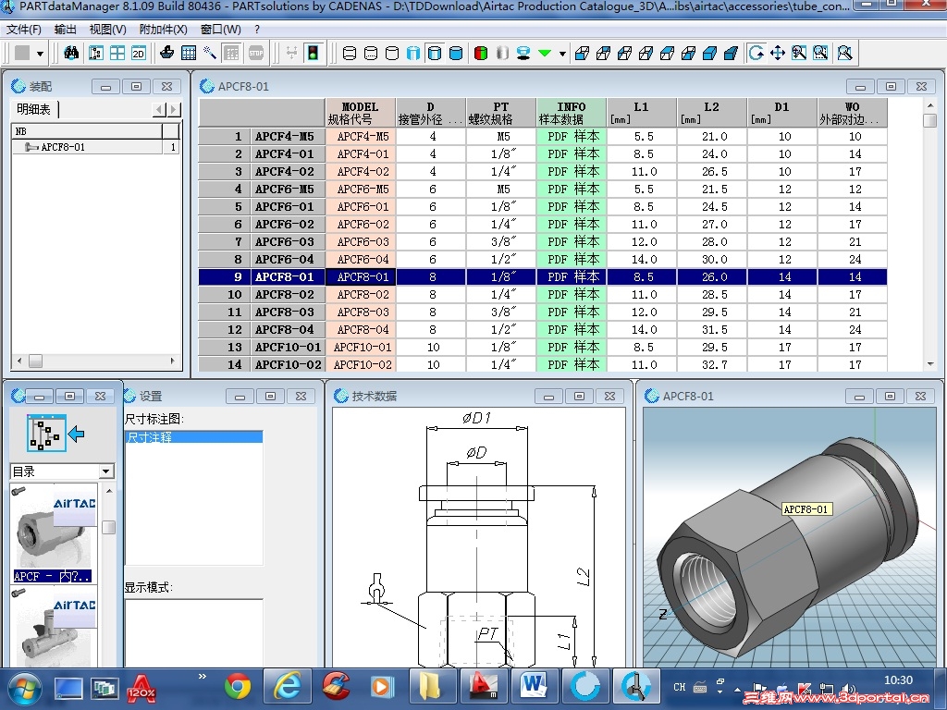947x710 pixels.
Task: Select the APCF tee fitting thumbnail
Action: click(54, 629)
